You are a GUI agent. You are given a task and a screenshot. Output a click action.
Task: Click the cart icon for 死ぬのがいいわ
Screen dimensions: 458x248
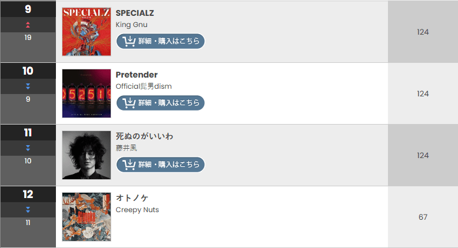point(129,165)
